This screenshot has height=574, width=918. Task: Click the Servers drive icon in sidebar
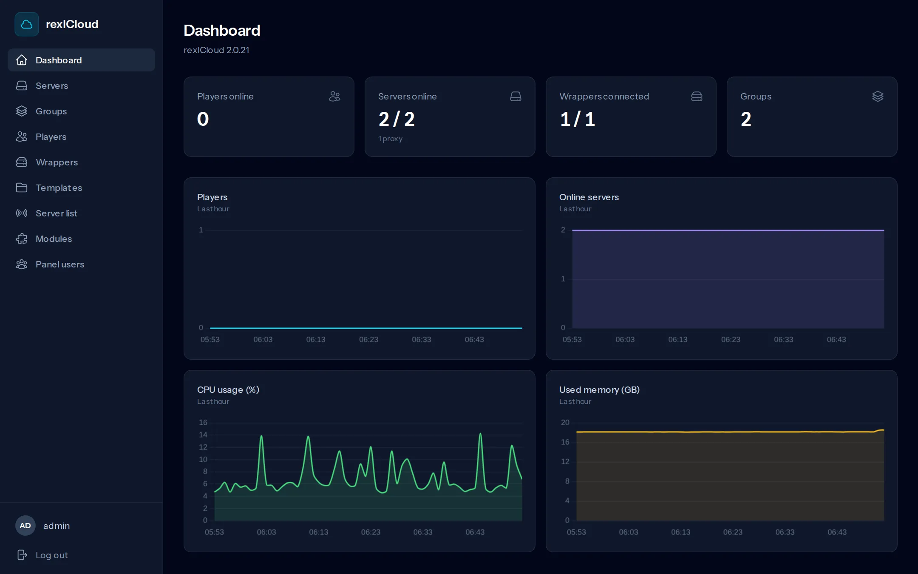click(22, 85)
